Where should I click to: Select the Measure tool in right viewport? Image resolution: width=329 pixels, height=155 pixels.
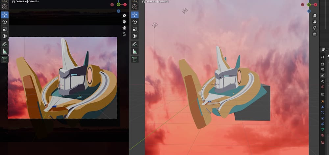[135, 51]
